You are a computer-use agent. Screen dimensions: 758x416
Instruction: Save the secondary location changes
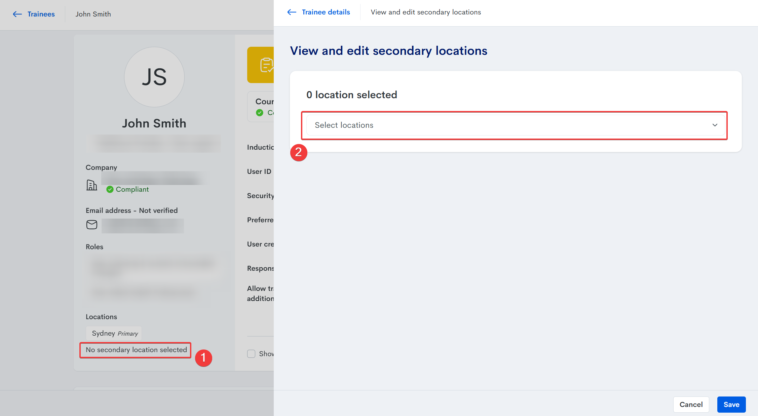pos(731,405)
